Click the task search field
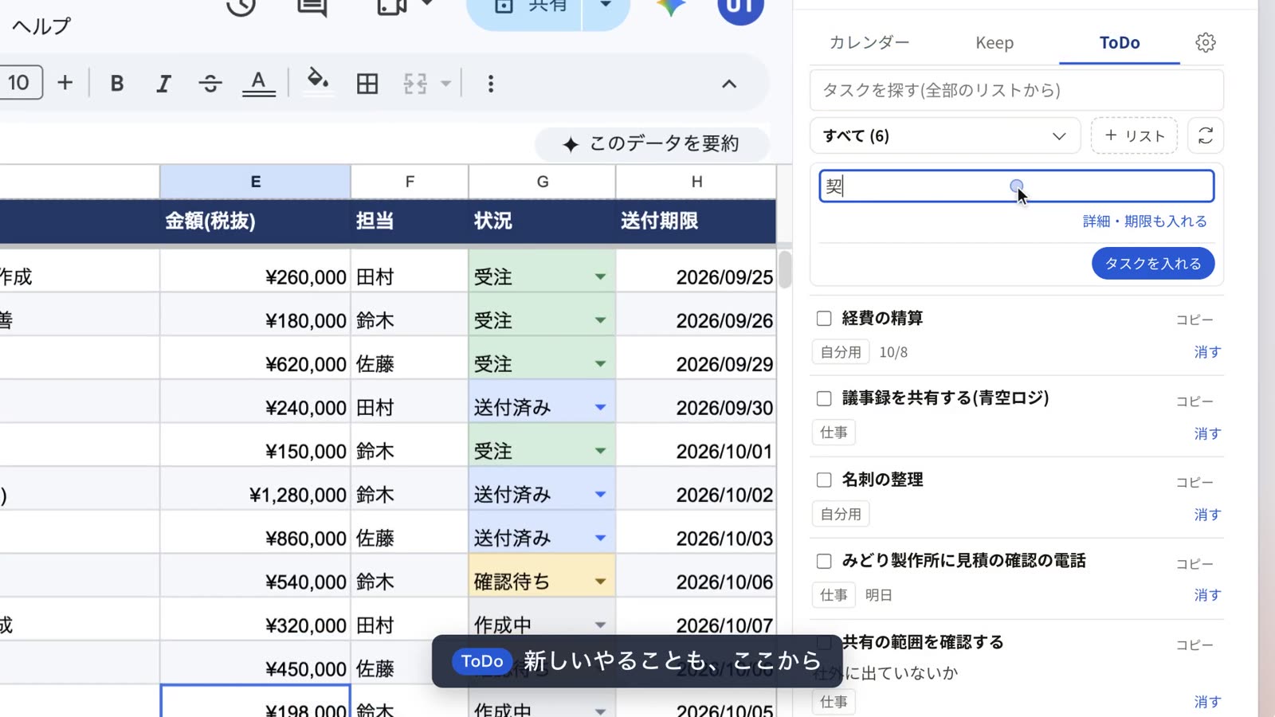This screenshot has height=717, width=1275. tap(1017, 90)
